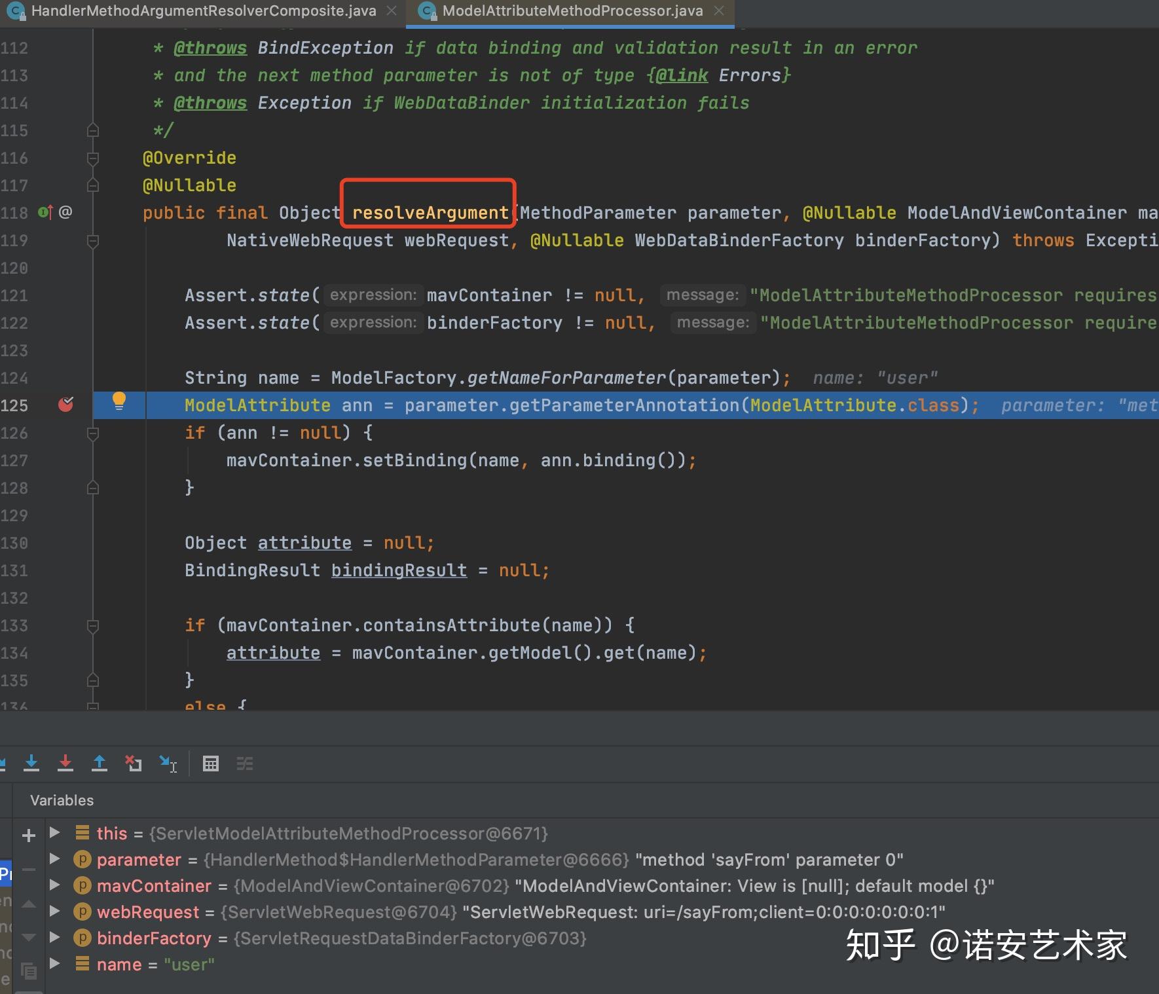Click the parameter icon beside the parameter variable

coord(82,859)
